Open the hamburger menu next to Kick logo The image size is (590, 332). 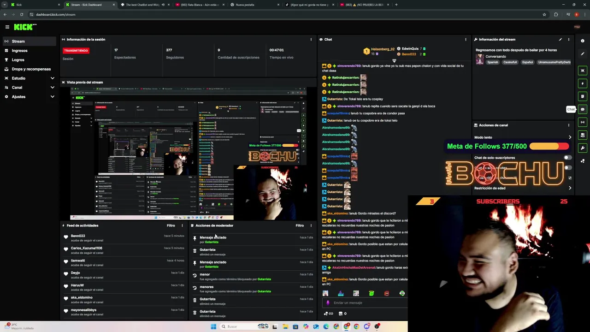[x=7, y=27]
